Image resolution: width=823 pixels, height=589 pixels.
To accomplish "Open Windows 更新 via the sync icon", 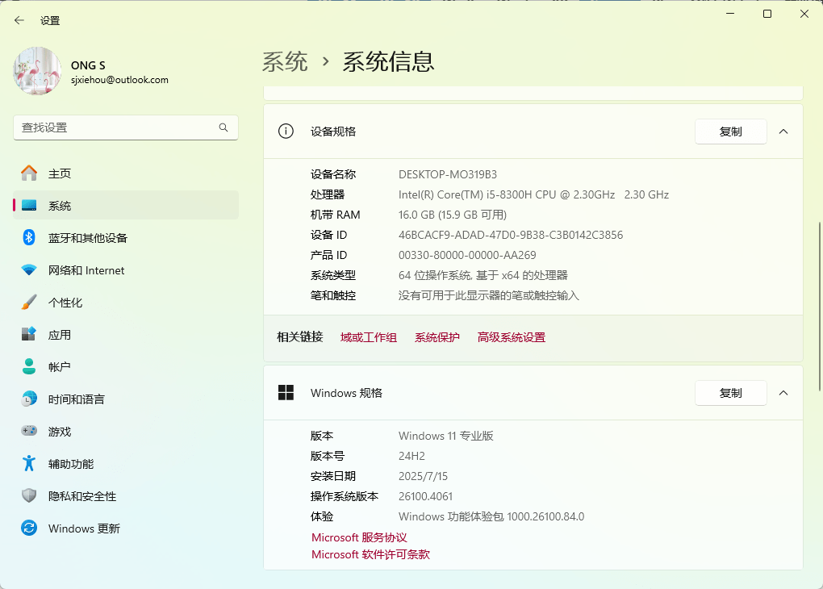I will coord(29,528).
